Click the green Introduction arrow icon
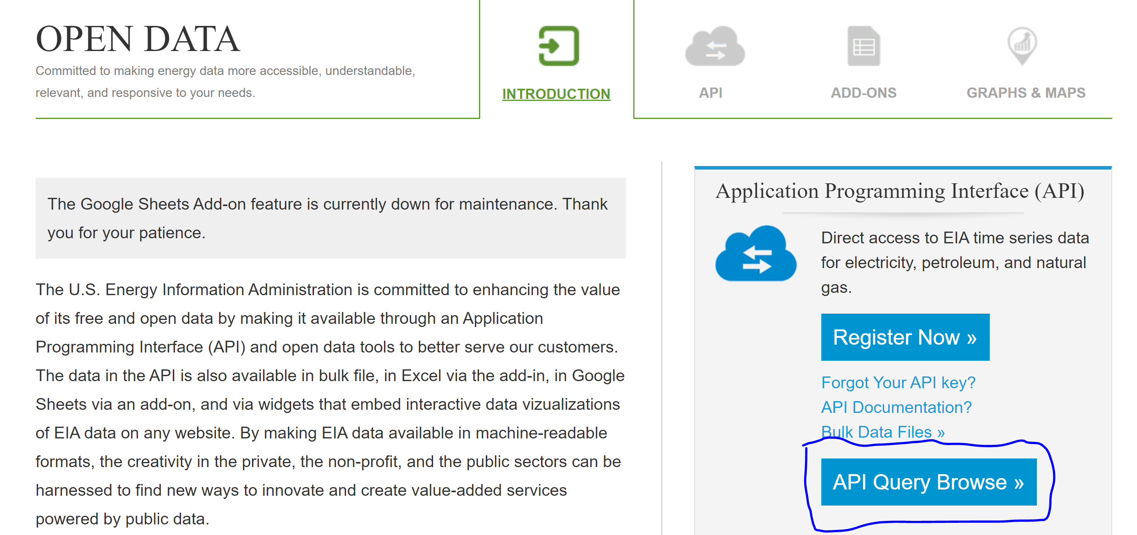1137x535 pixels. pos(558,46)
